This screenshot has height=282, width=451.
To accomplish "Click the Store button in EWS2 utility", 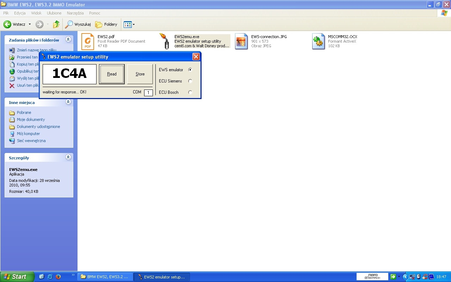I will pos(140,74).
